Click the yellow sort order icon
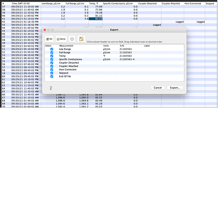The width and height of the screenshot is (218, 218). tap(81, 39)
